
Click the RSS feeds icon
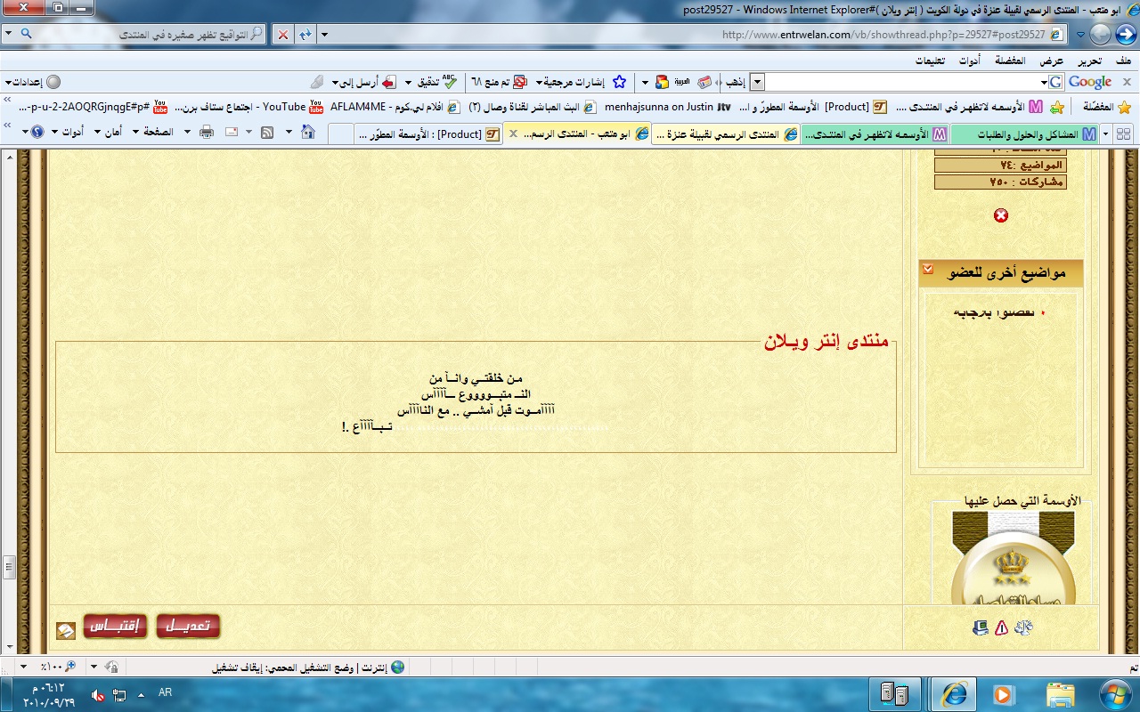click(x=265, y=133)
